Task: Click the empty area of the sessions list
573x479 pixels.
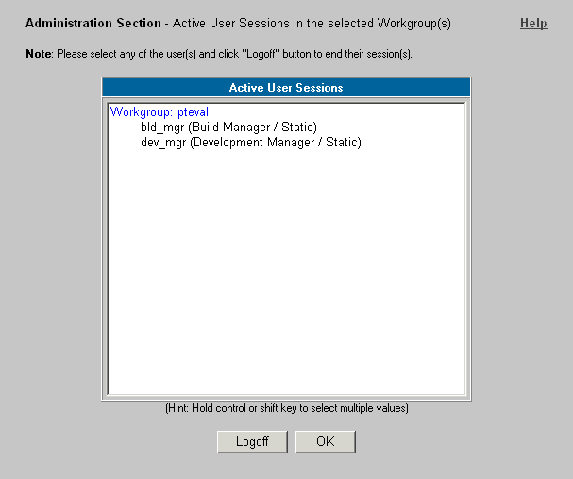Action: [x=287, y=270]
